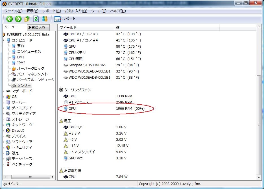Select EVEREST v5.02.1771 Beta root node
Image resolution: width=264 pixels, height=189 pixels.
[28, 34]
